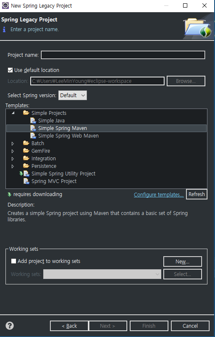
Task: Click the New... working set button
Action: (182, 261)
